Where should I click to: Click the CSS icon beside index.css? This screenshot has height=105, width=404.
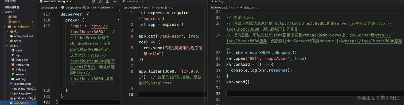(x=13, y=60)
